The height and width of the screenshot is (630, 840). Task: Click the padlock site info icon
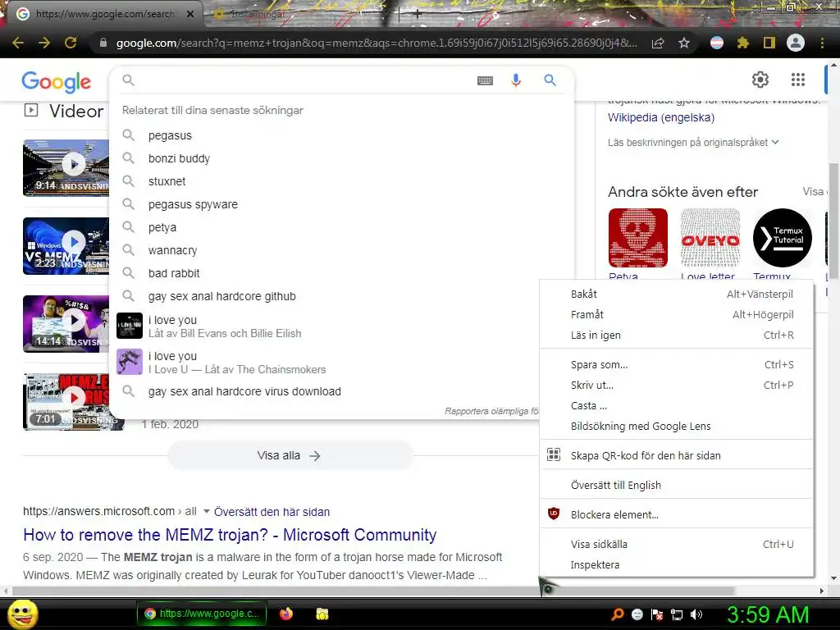(103, 43)
